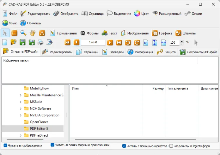
Task: Jump to the first page
Action: [x=67, y=42]
